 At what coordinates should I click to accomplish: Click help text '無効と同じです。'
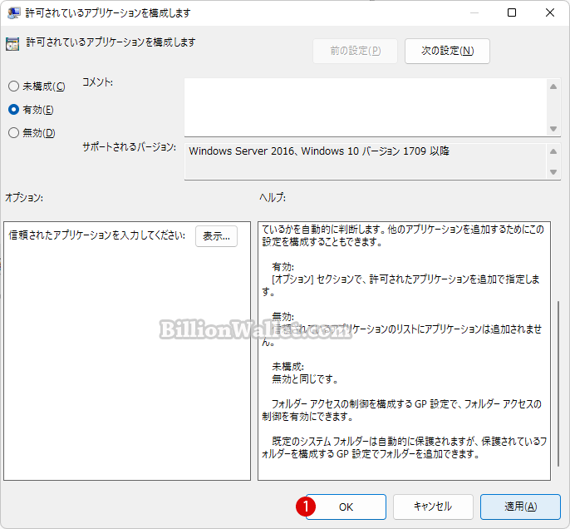pyautogui.click(x=306, y=379)
